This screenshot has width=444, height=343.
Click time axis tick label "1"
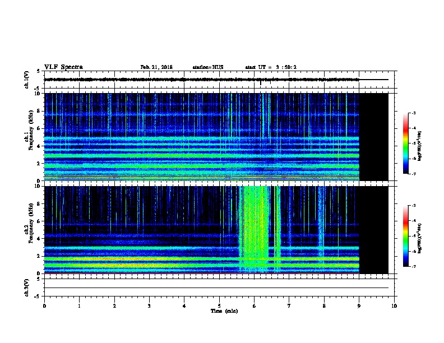click(x=79, y=305)
